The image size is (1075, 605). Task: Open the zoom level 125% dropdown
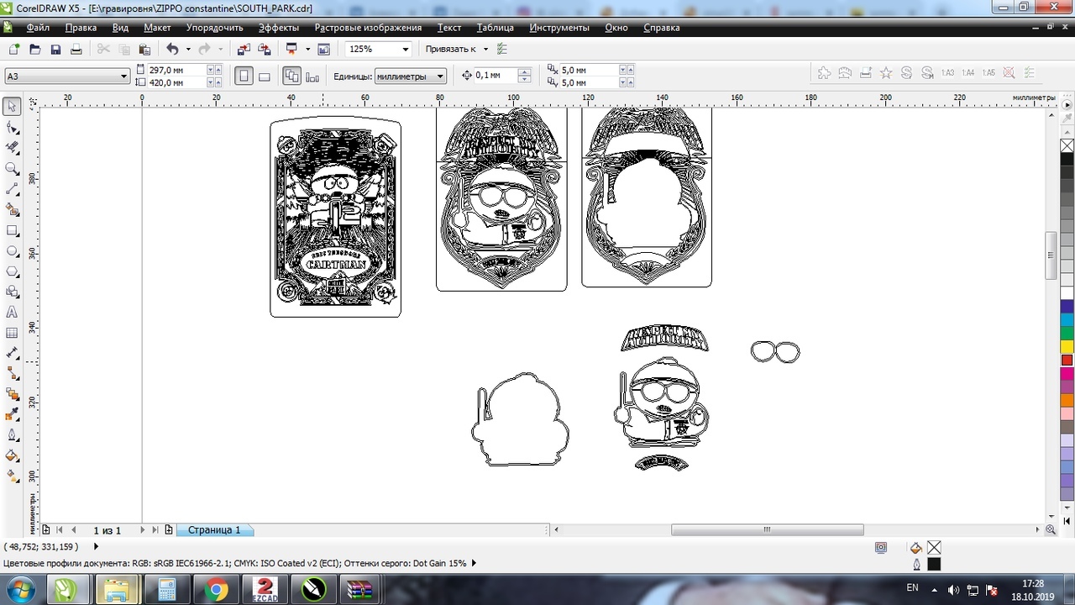406,50
